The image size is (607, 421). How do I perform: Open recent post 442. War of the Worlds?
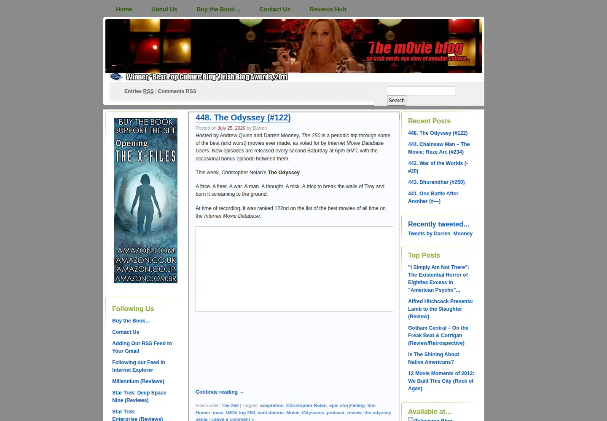coord(438,167)
